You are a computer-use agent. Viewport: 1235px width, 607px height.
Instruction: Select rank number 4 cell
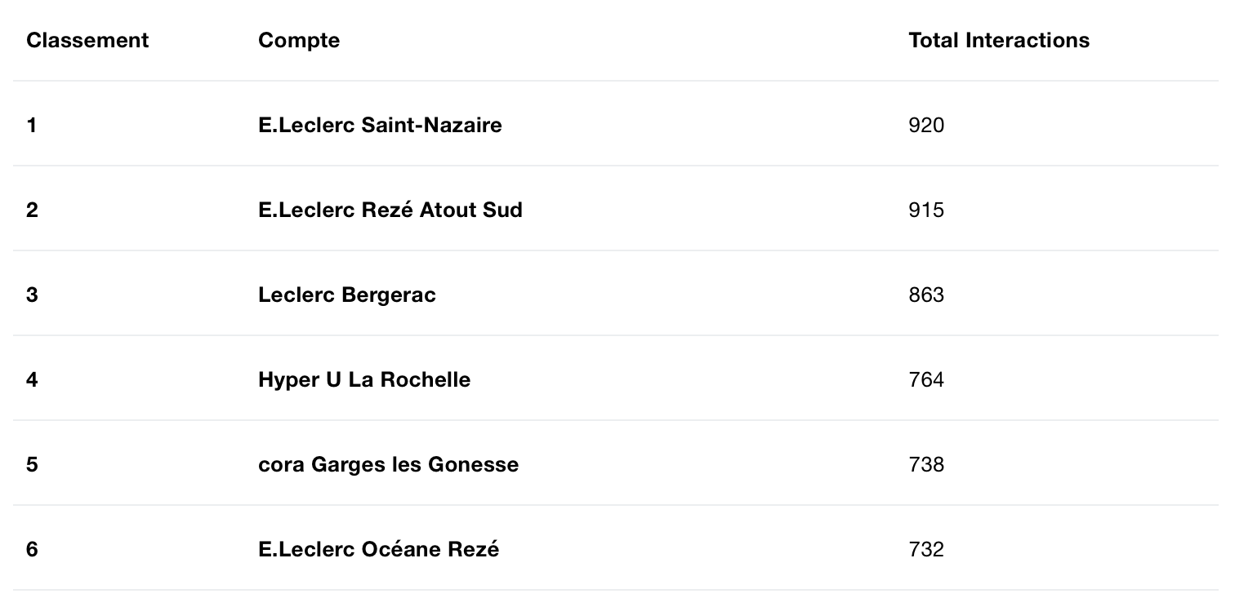point(32,379)
